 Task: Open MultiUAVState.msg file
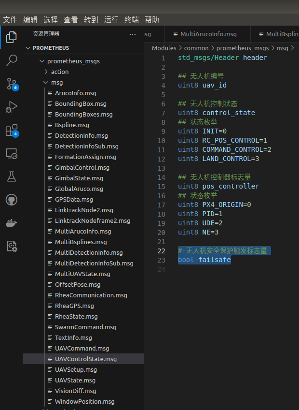pyautogui.click(x=82, y=274)
